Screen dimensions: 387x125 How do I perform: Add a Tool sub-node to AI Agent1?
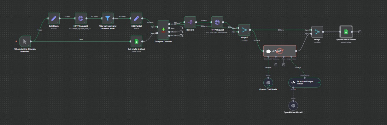284,65
